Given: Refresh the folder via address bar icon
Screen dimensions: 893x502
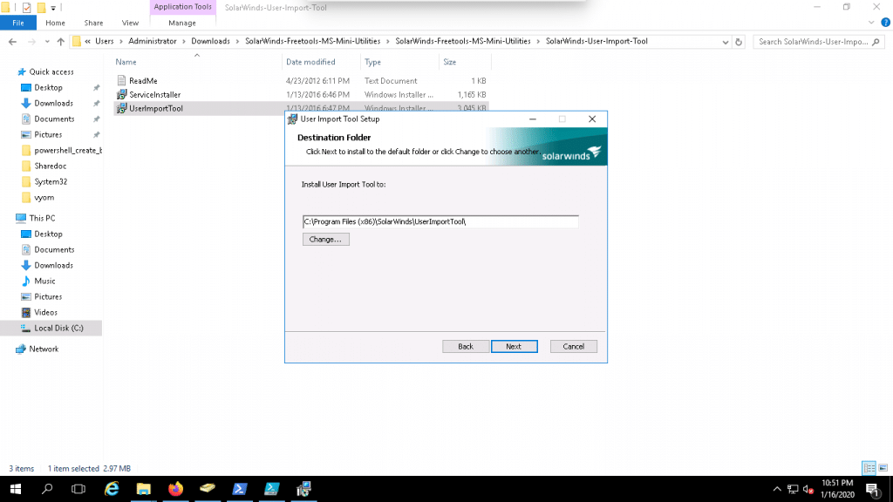Looking at the screenshot, I should point(739,41).
